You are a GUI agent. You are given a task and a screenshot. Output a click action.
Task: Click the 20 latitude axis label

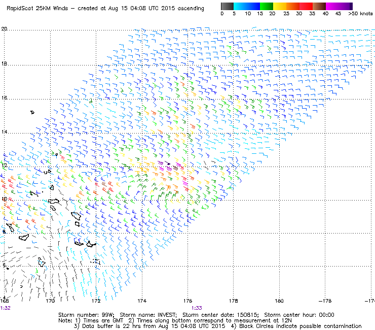click(4, 29)
